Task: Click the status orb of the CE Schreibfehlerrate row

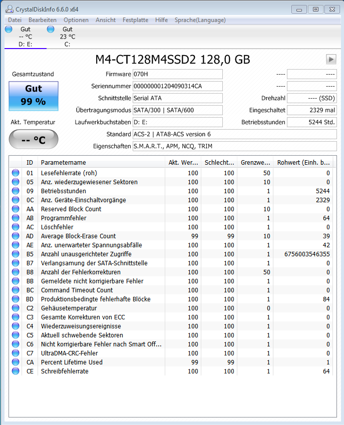Action: pos(16,371)
